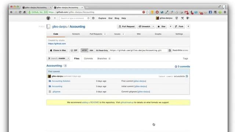Open the .gitignore file link

click(56, 92)
